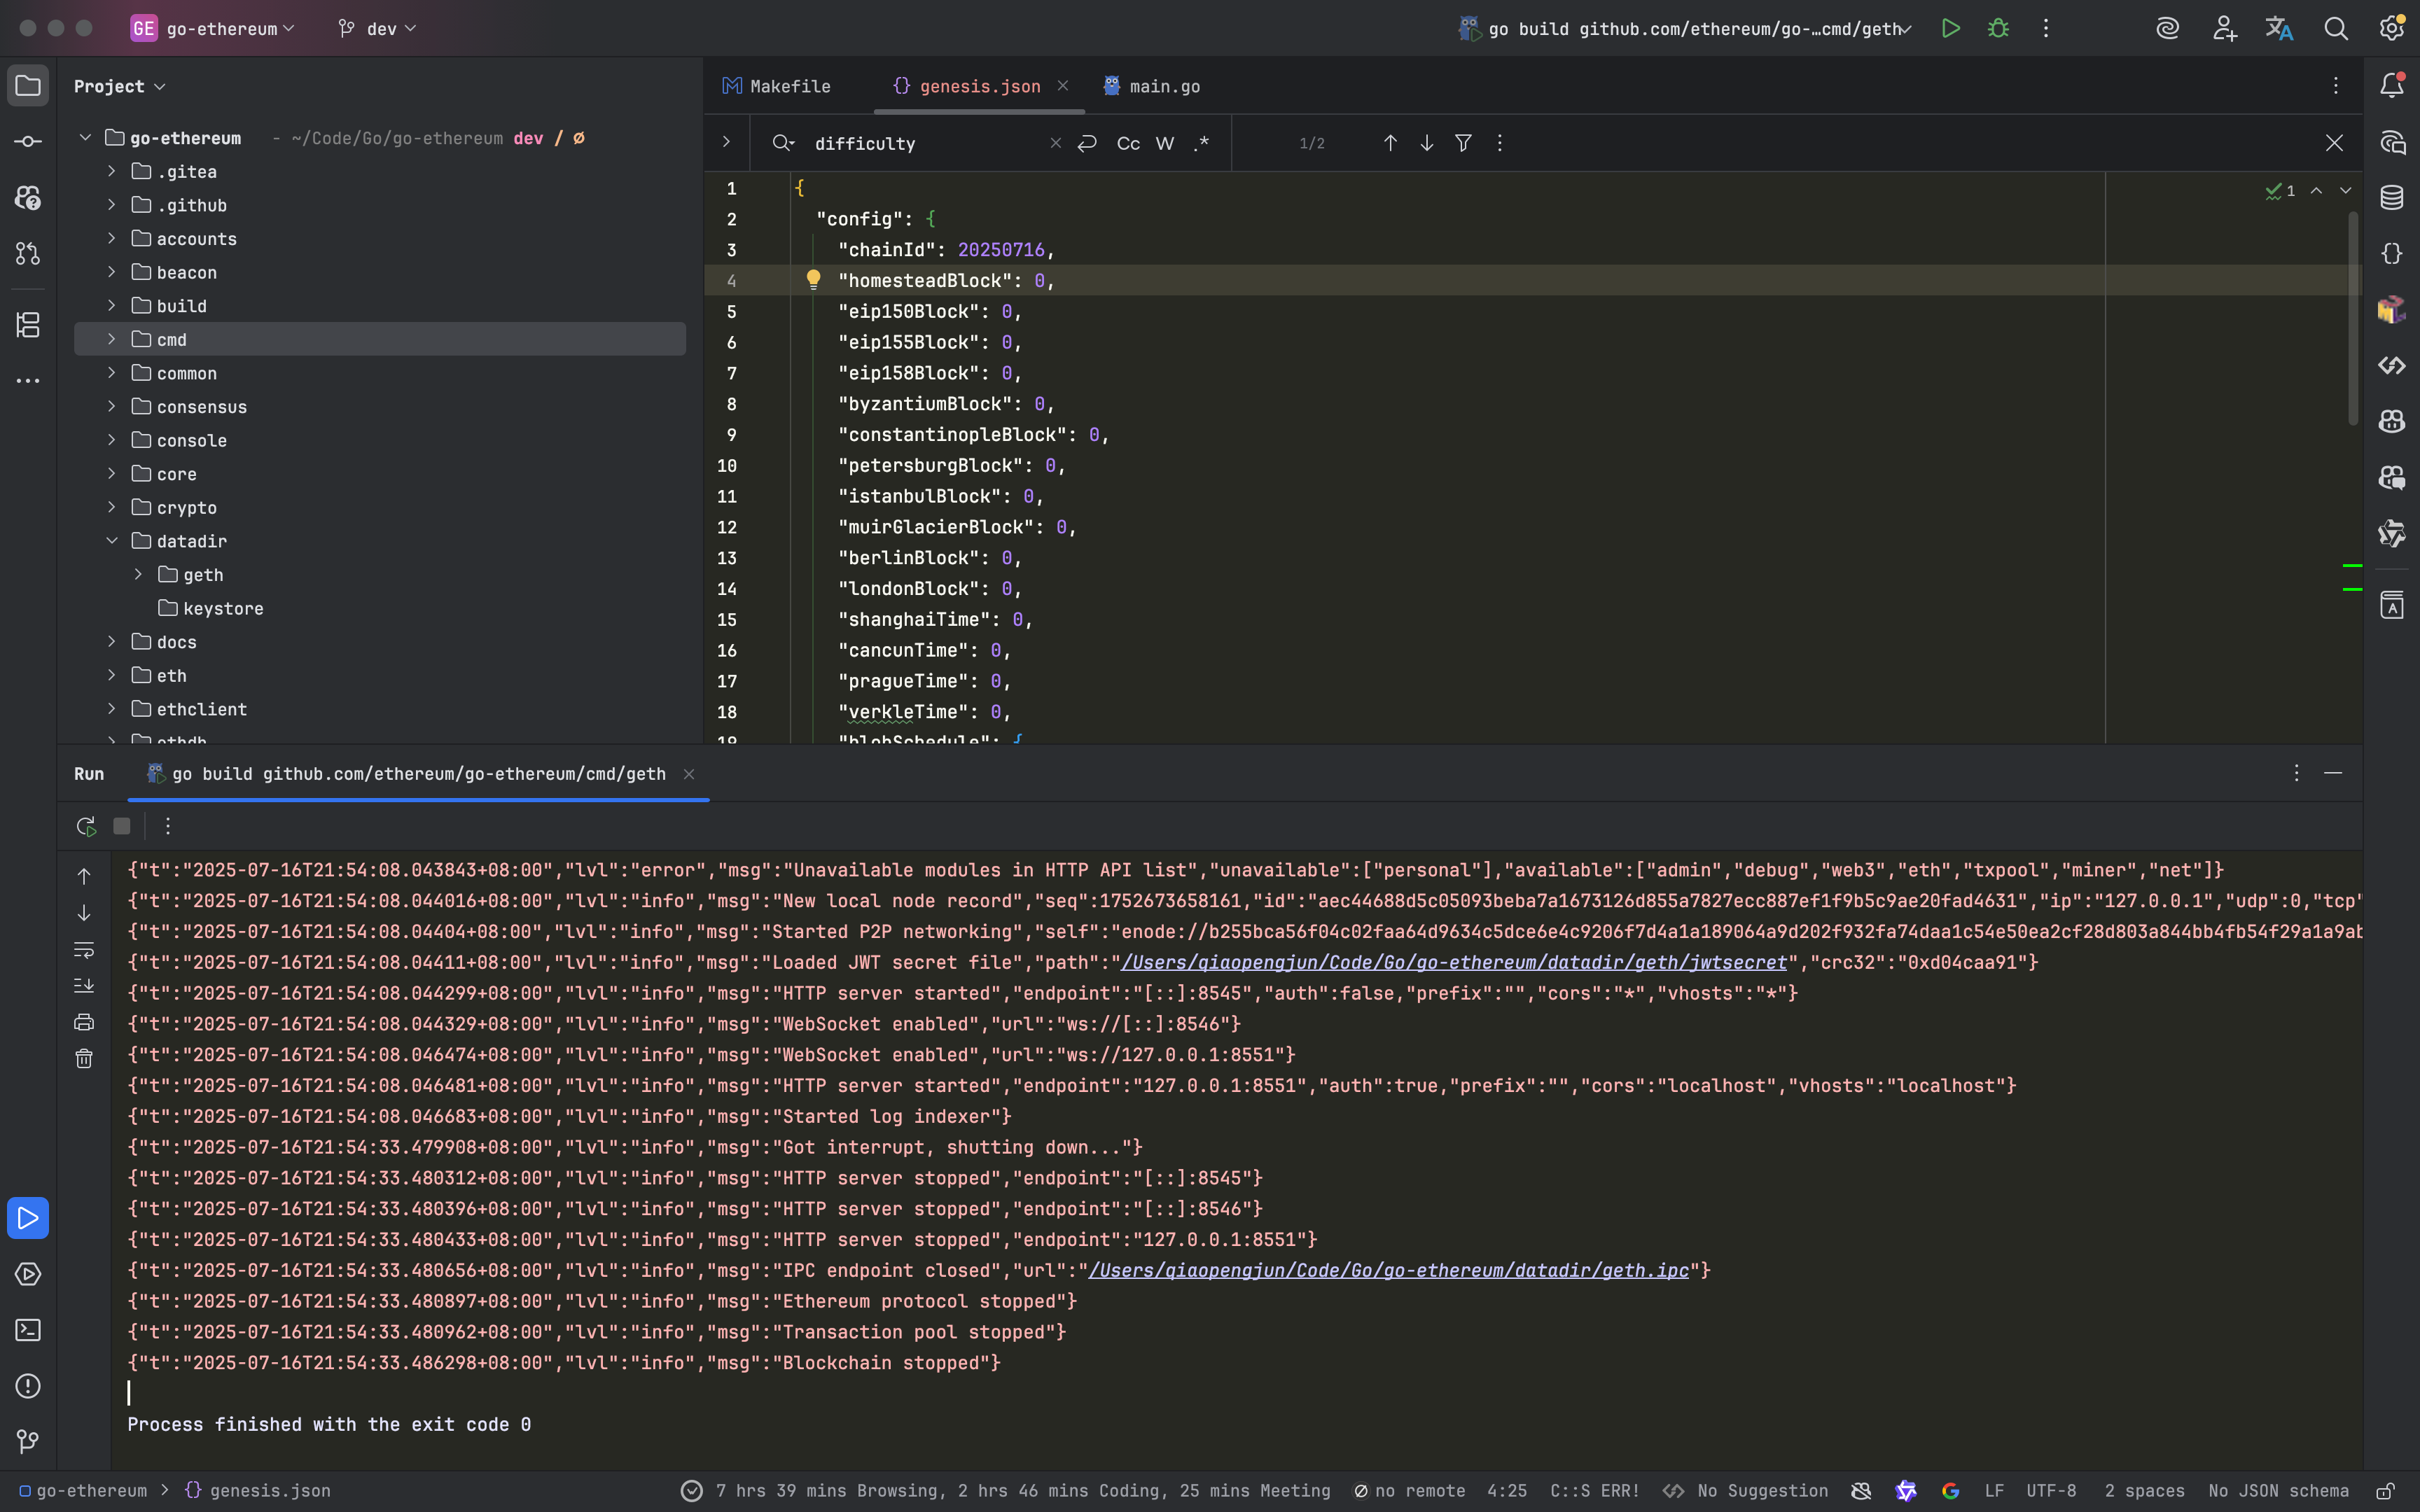Screen dimensions: 2420x1512
Task: Expand the replace field chevron
Action: tap(727, 142)
